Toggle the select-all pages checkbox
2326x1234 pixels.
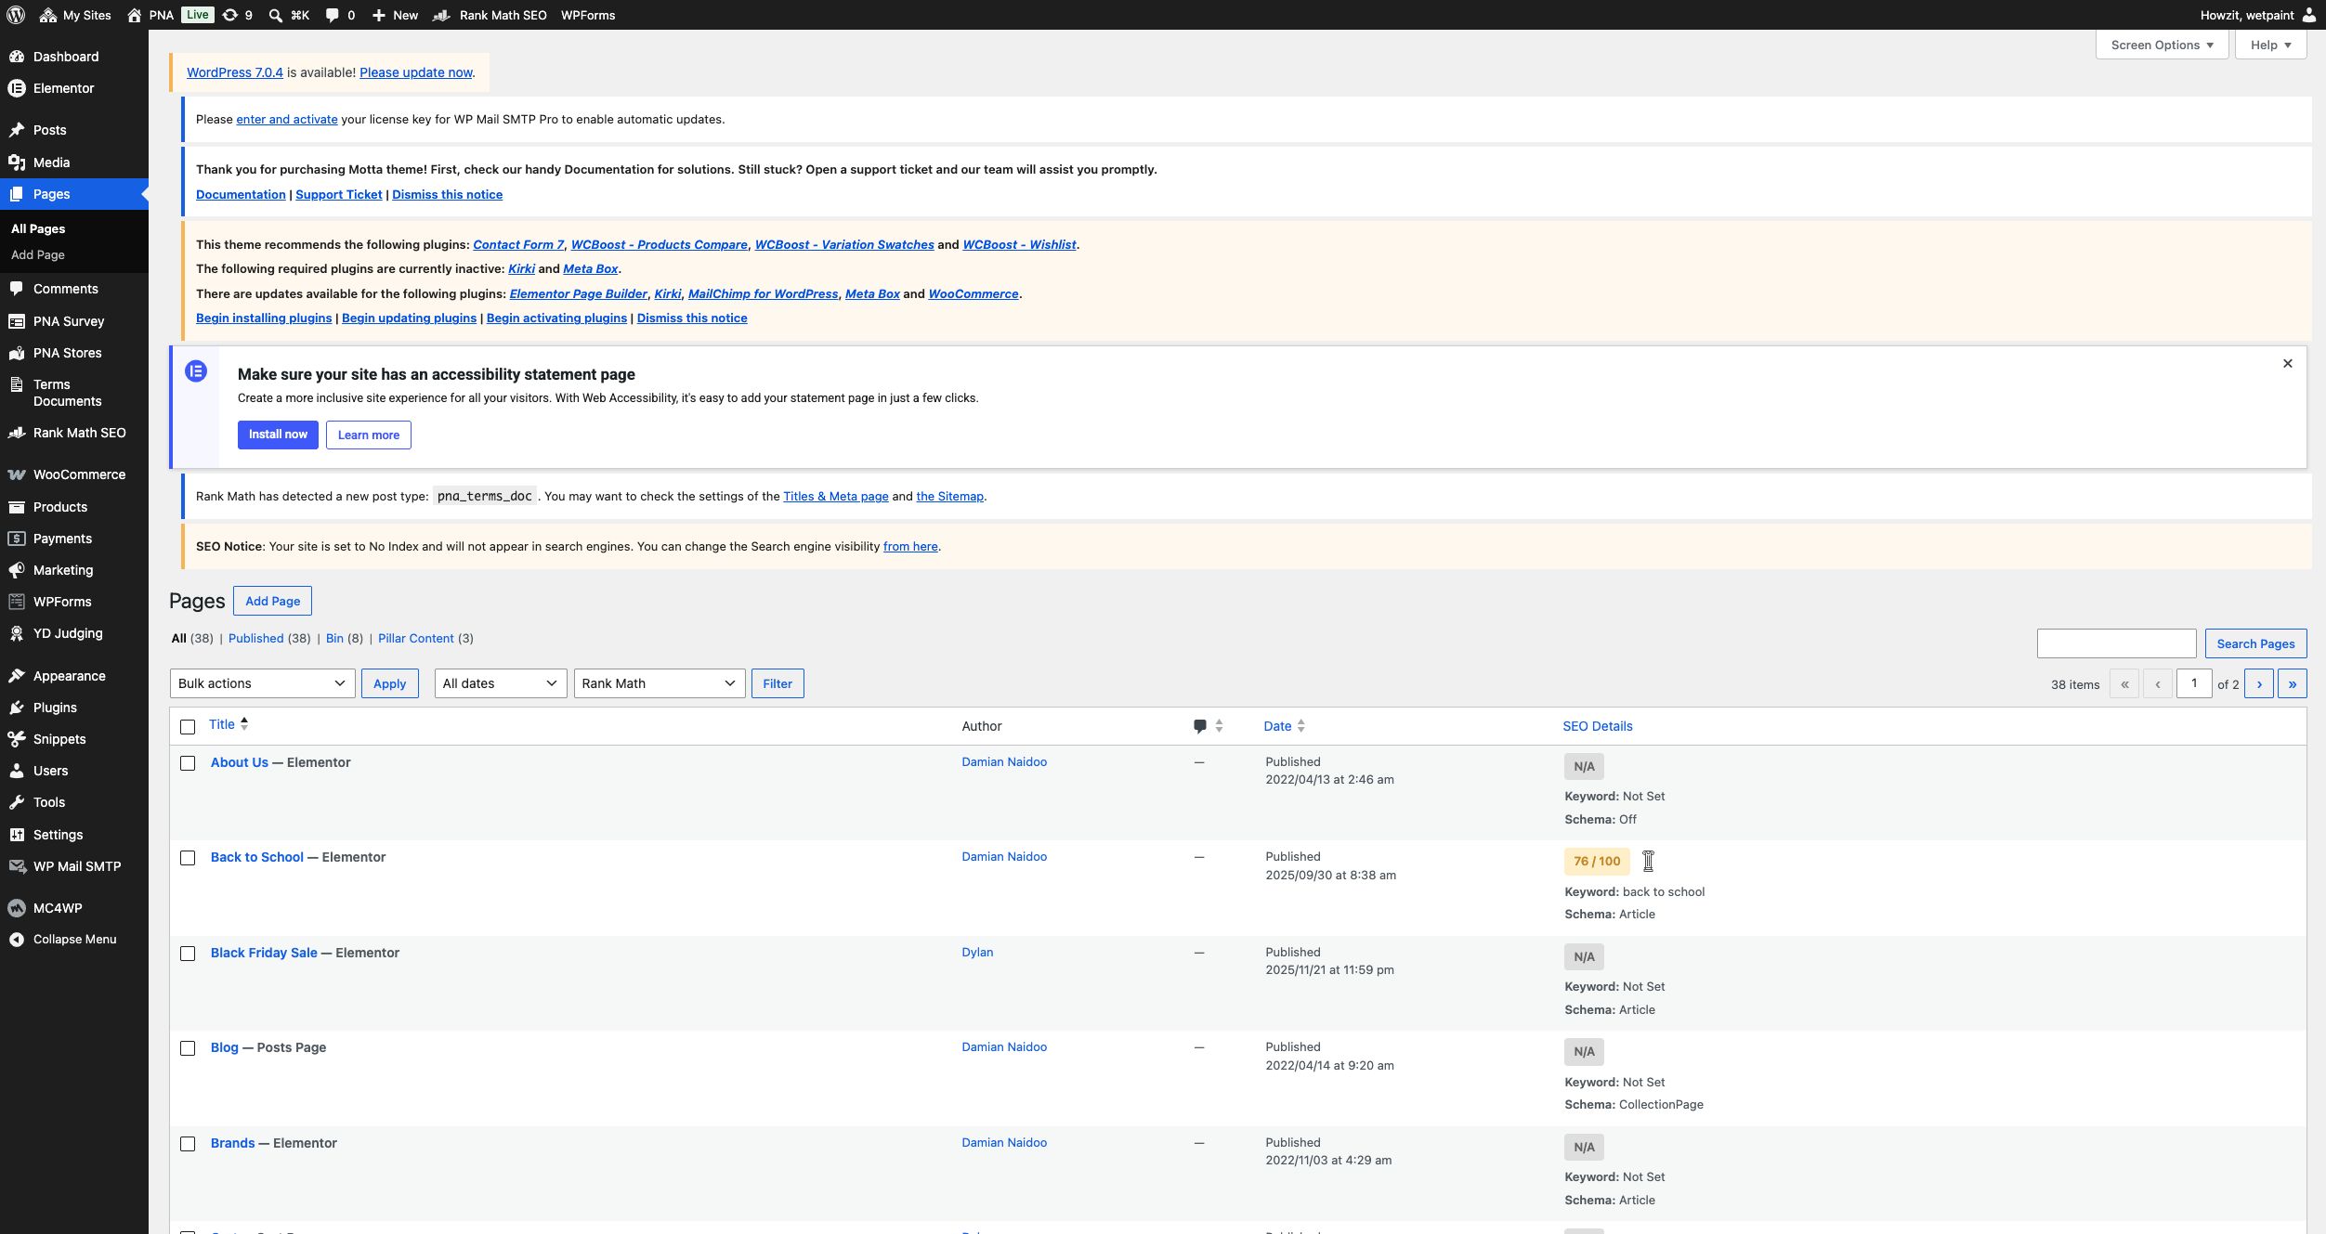188,727
